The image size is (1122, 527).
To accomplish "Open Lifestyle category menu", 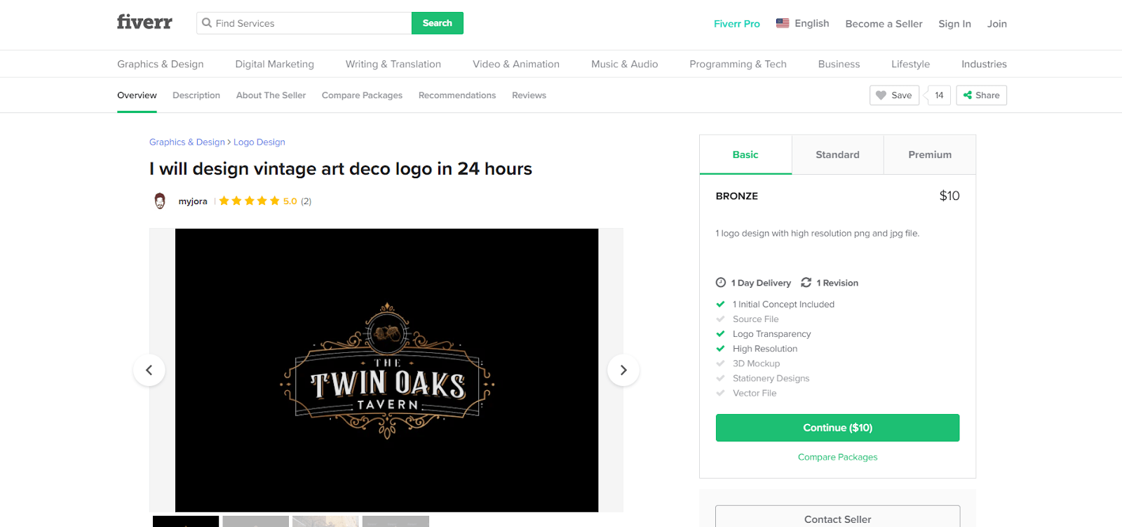I will tap(910, 64).
